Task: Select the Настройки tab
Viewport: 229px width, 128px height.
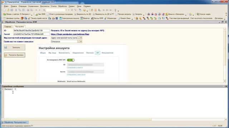Action: point(20,27)
